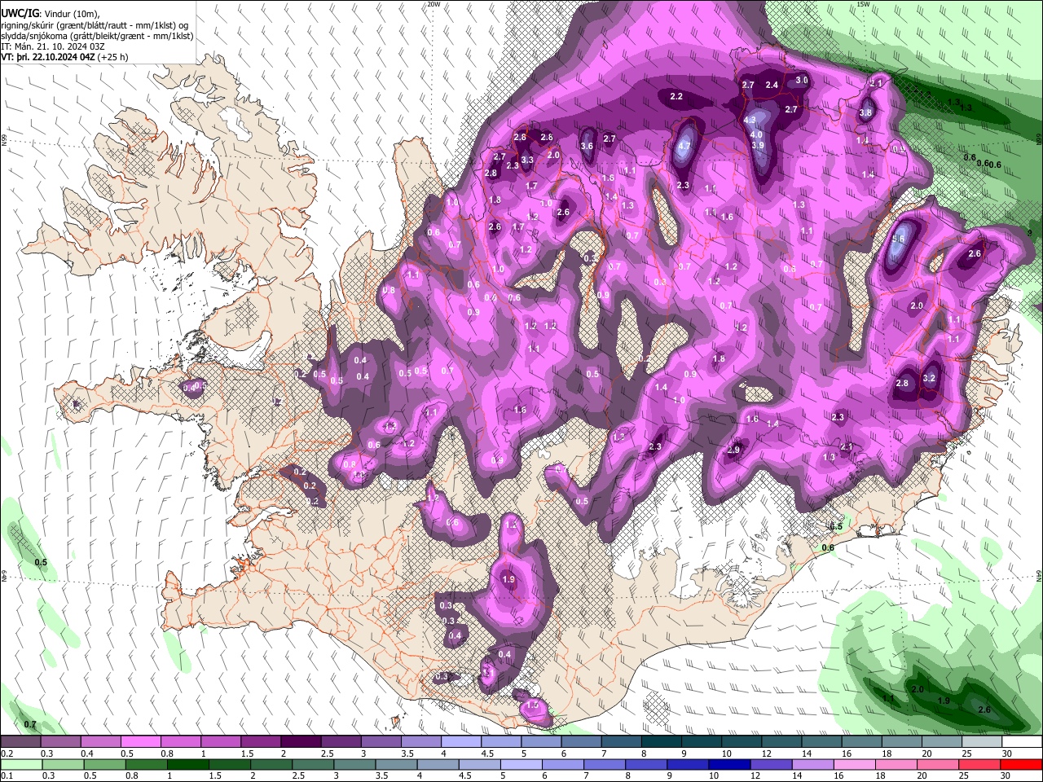Click the '(+25 h)' forecast offset
Image resolution: width=1043 pixels, height=782 pixels.
[x=112, y=57]
